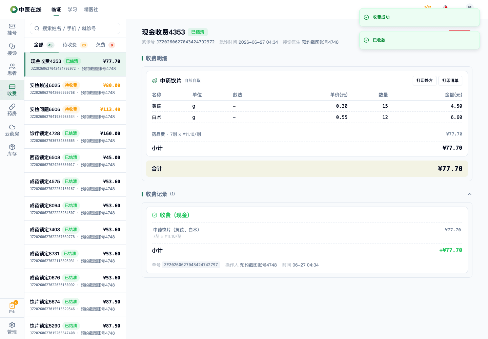Open the 安检问题6606 pending bill
The image size is (488, 339).
click(x=75, y=112)
